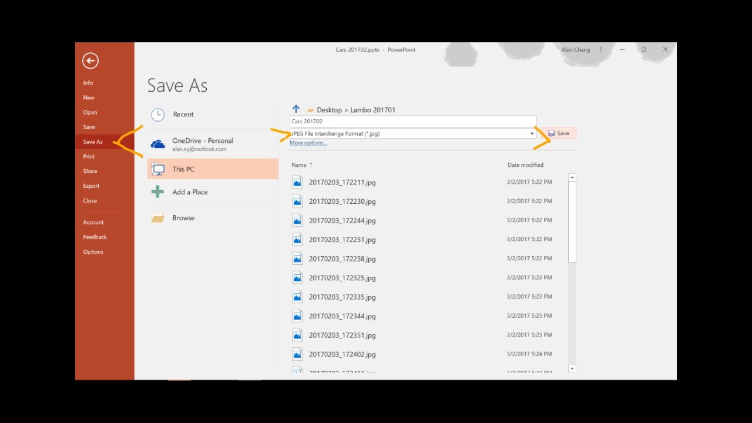The height and width of the screenshot is (423, 752).
Task: Click the image icon for 20170203_172211.jpg
Action: click(297, 182)
